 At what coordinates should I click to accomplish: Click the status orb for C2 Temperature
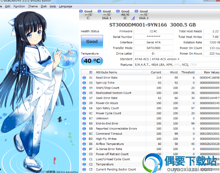pos(84,164)
